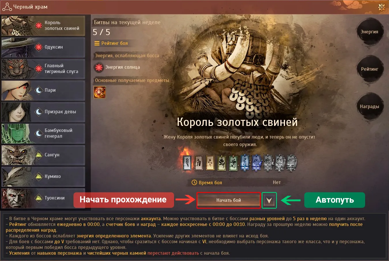Click the Черный храм triangle logo icon
Screen dimensions: 389x261
click(7, 7)
